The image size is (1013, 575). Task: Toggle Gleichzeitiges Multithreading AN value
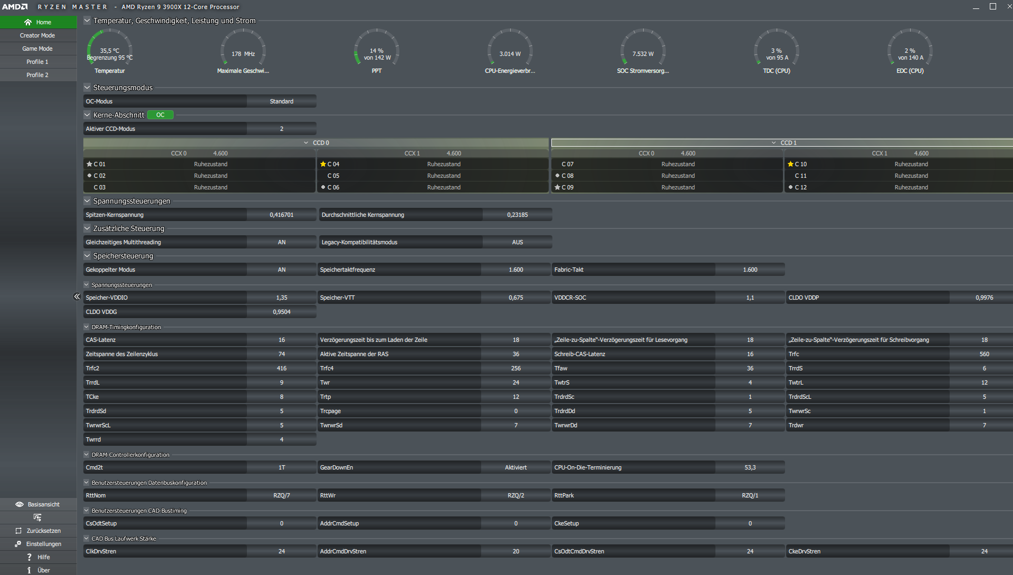click(281, 242)
